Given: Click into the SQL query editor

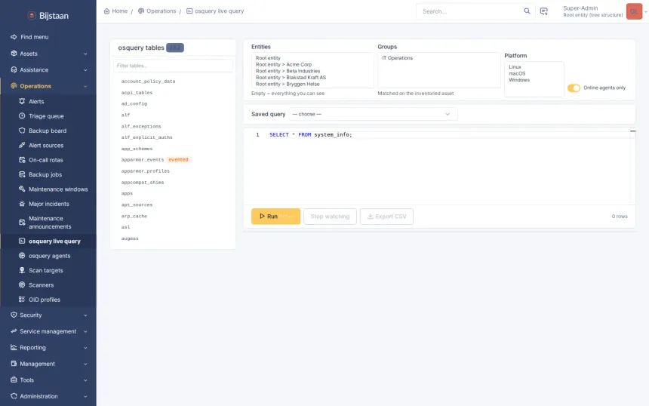Looking at the screenshot, I should 438,167.
